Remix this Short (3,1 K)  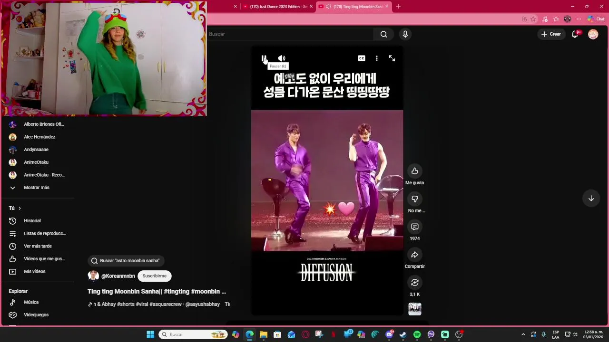click(x=415, y=283)
